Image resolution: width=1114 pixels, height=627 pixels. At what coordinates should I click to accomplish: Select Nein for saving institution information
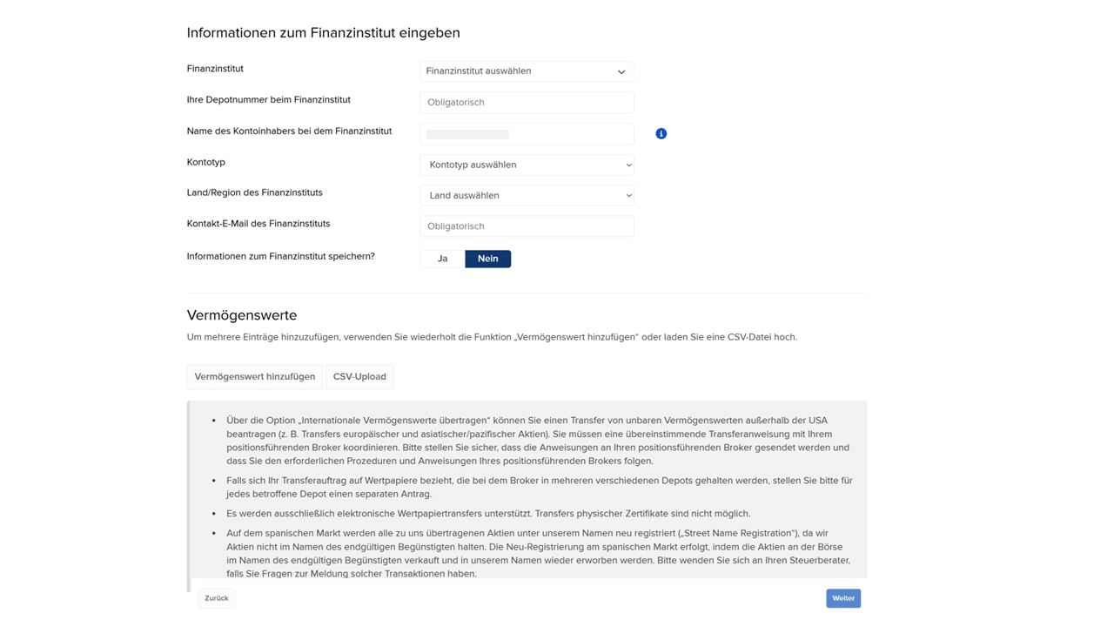487,259
